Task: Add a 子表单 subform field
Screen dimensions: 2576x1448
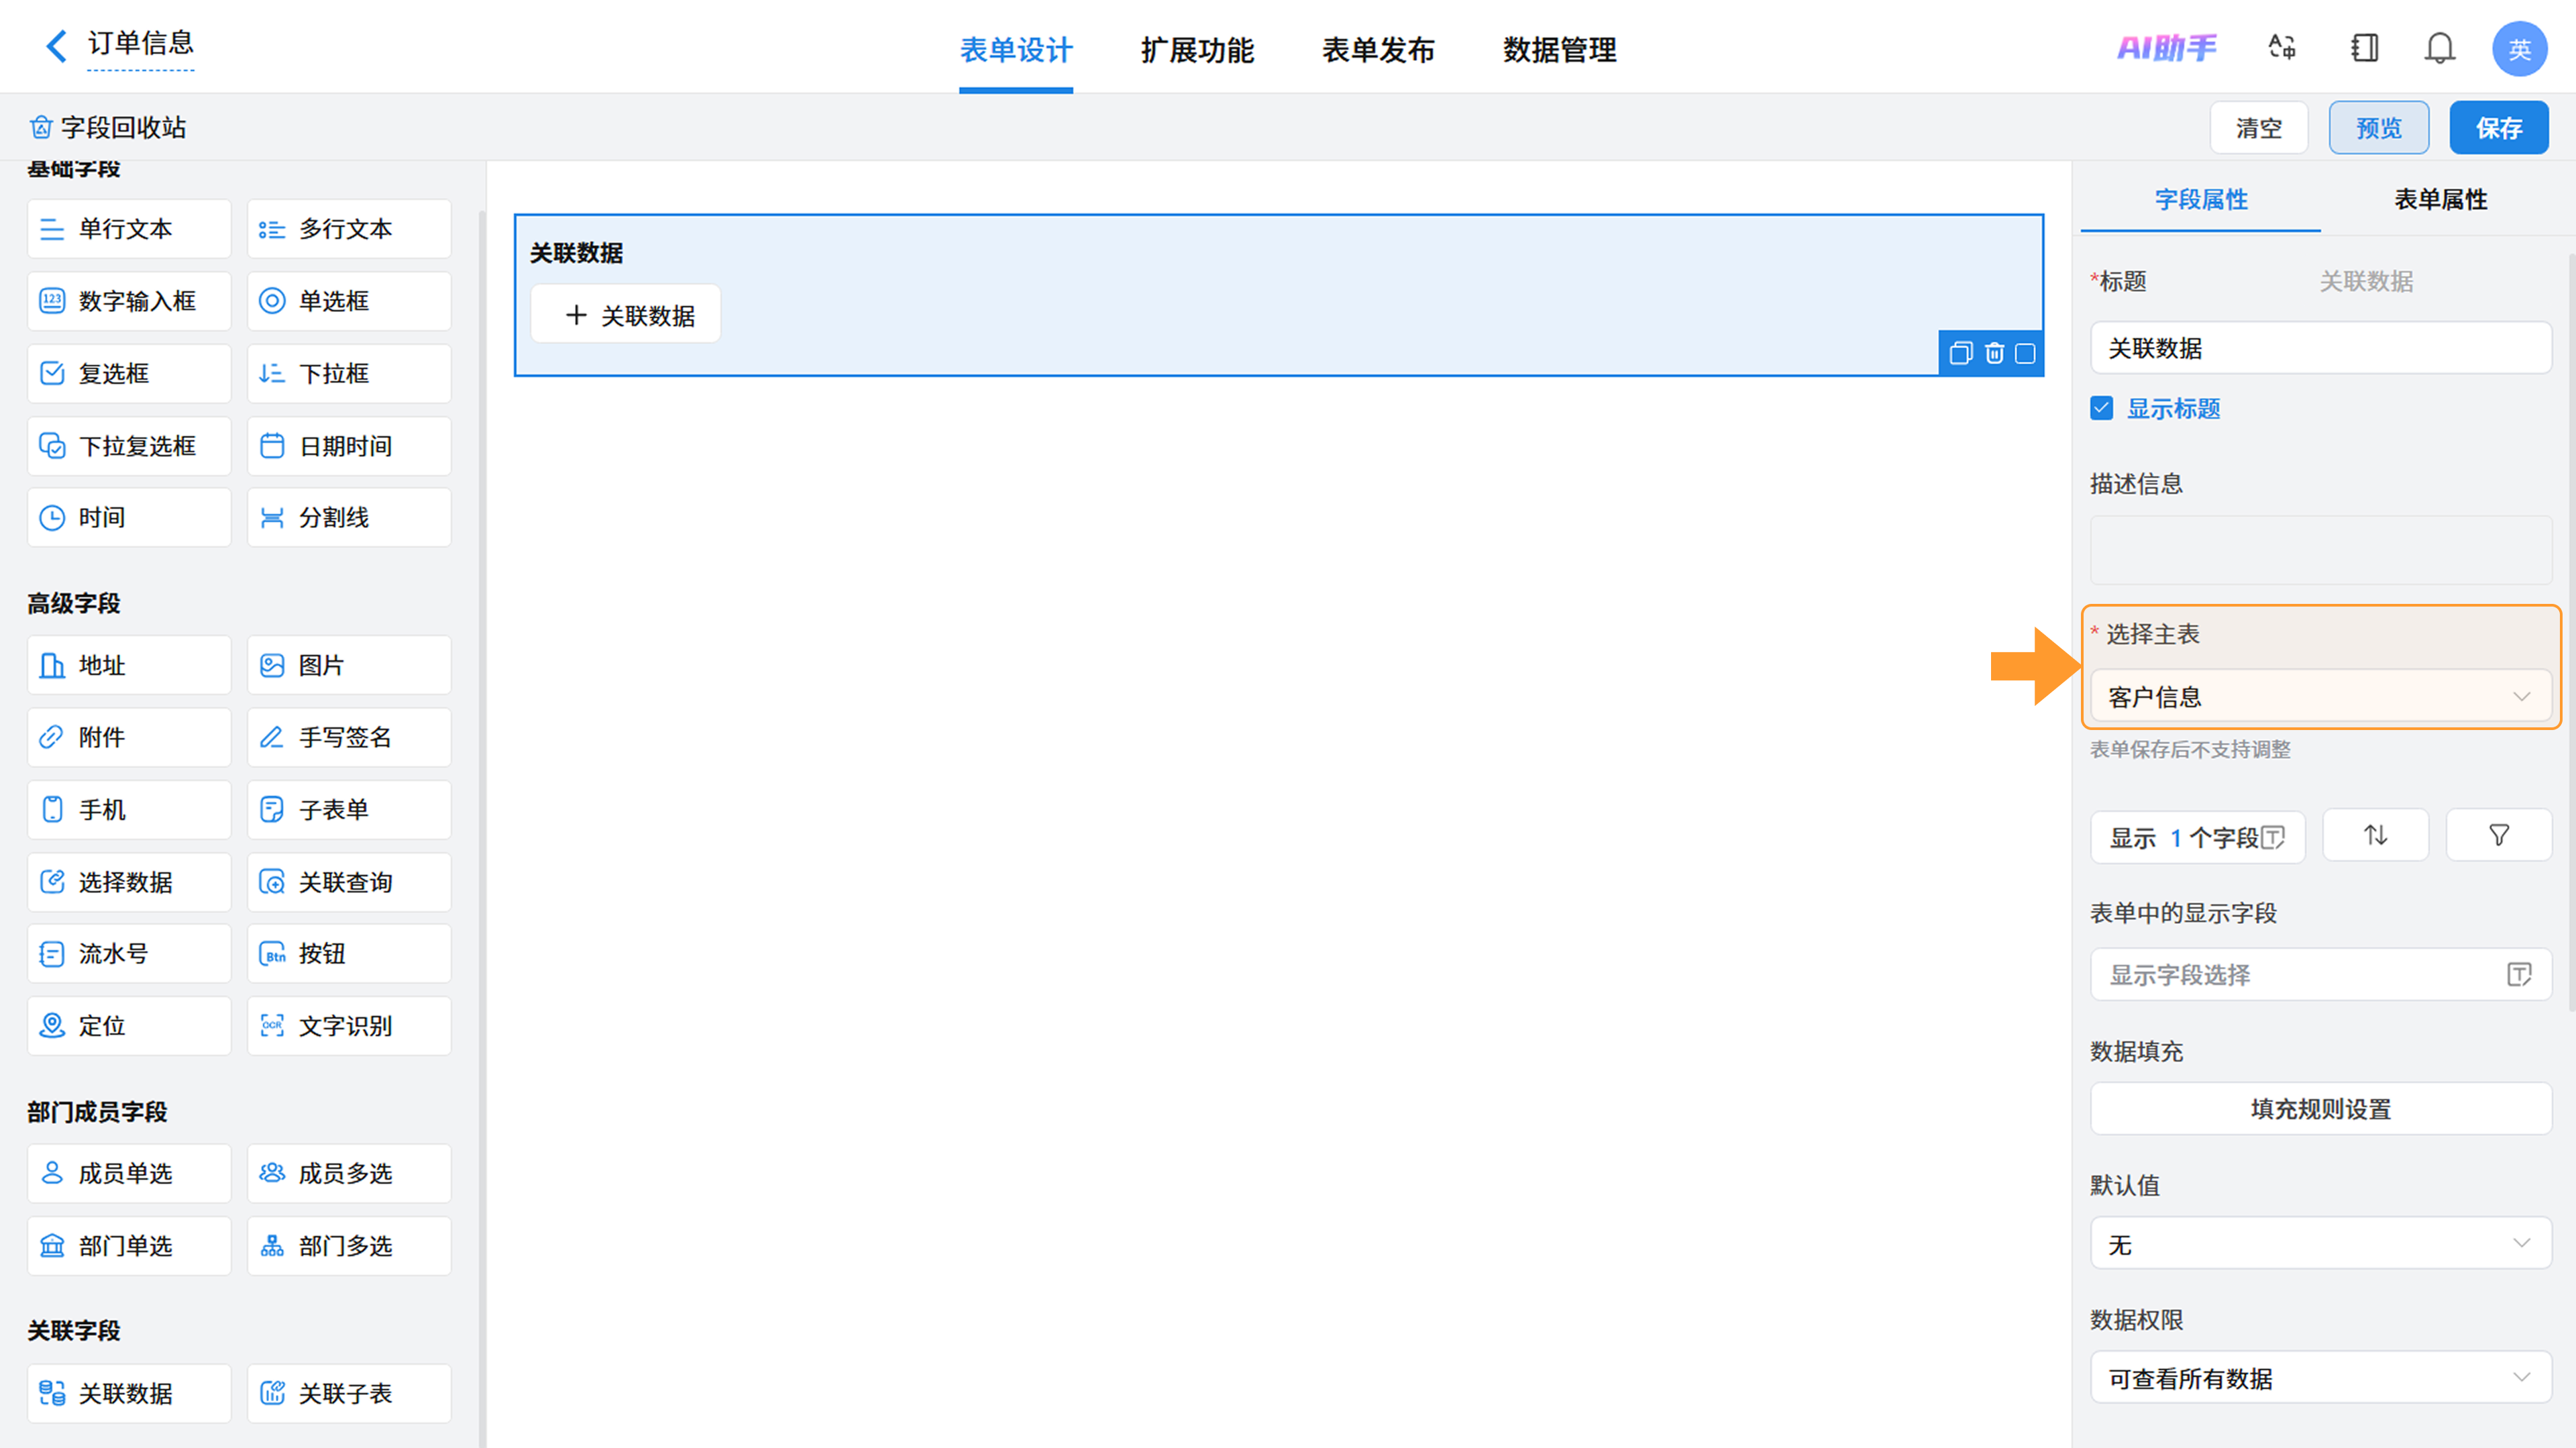Action: (349, 809)
